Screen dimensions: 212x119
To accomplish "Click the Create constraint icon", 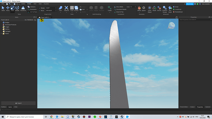I will pyautogui.click(x=110, y=8).
